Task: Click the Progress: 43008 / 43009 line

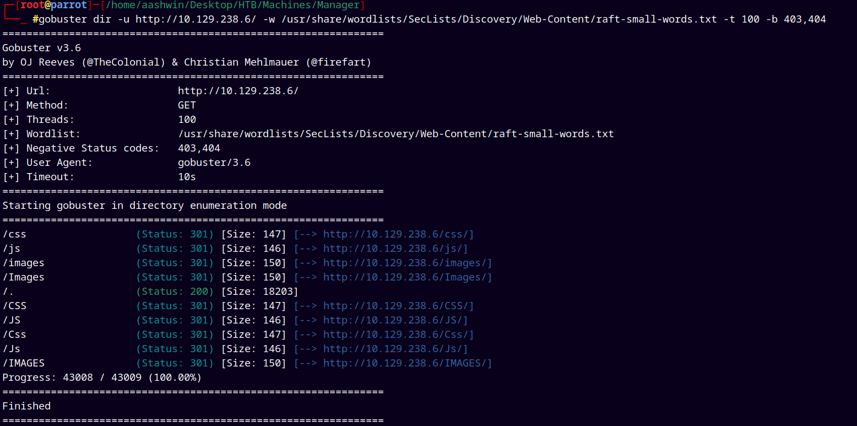Action: 102,378
